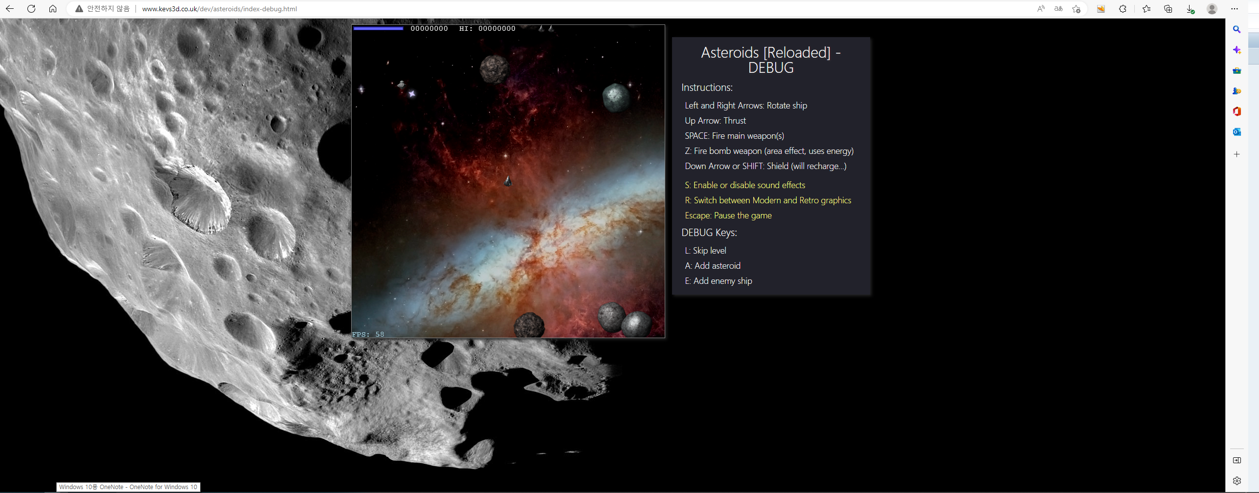Start the Read aloud icon in address bar
This screenshot has width=1259, height=493.
[1041, 9]
